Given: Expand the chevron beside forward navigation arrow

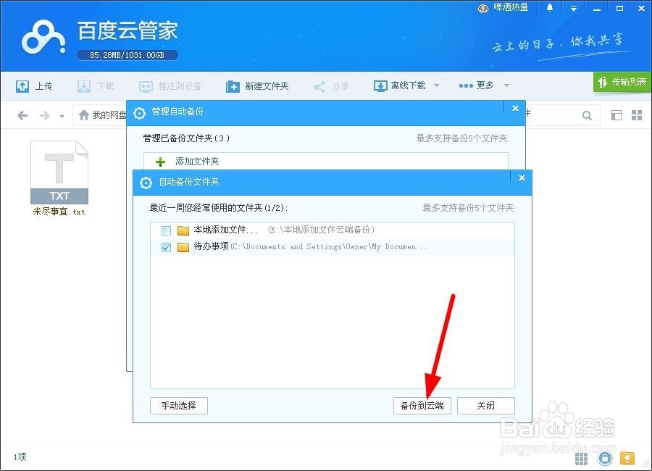Looking at the screenshot, I should 61,115.
